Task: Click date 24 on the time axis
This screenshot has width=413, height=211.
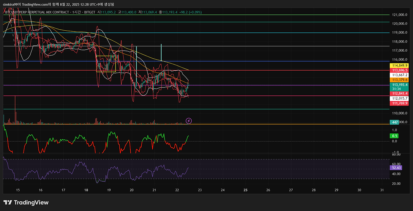Action: pyautogui.click(x=223, y=190)
